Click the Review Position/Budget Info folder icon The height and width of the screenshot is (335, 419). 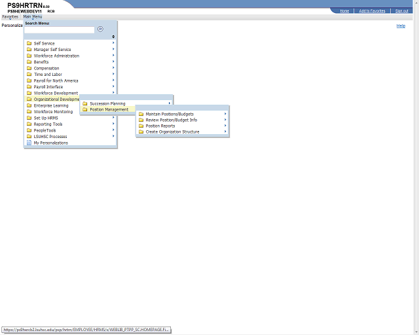coord(141,120)
